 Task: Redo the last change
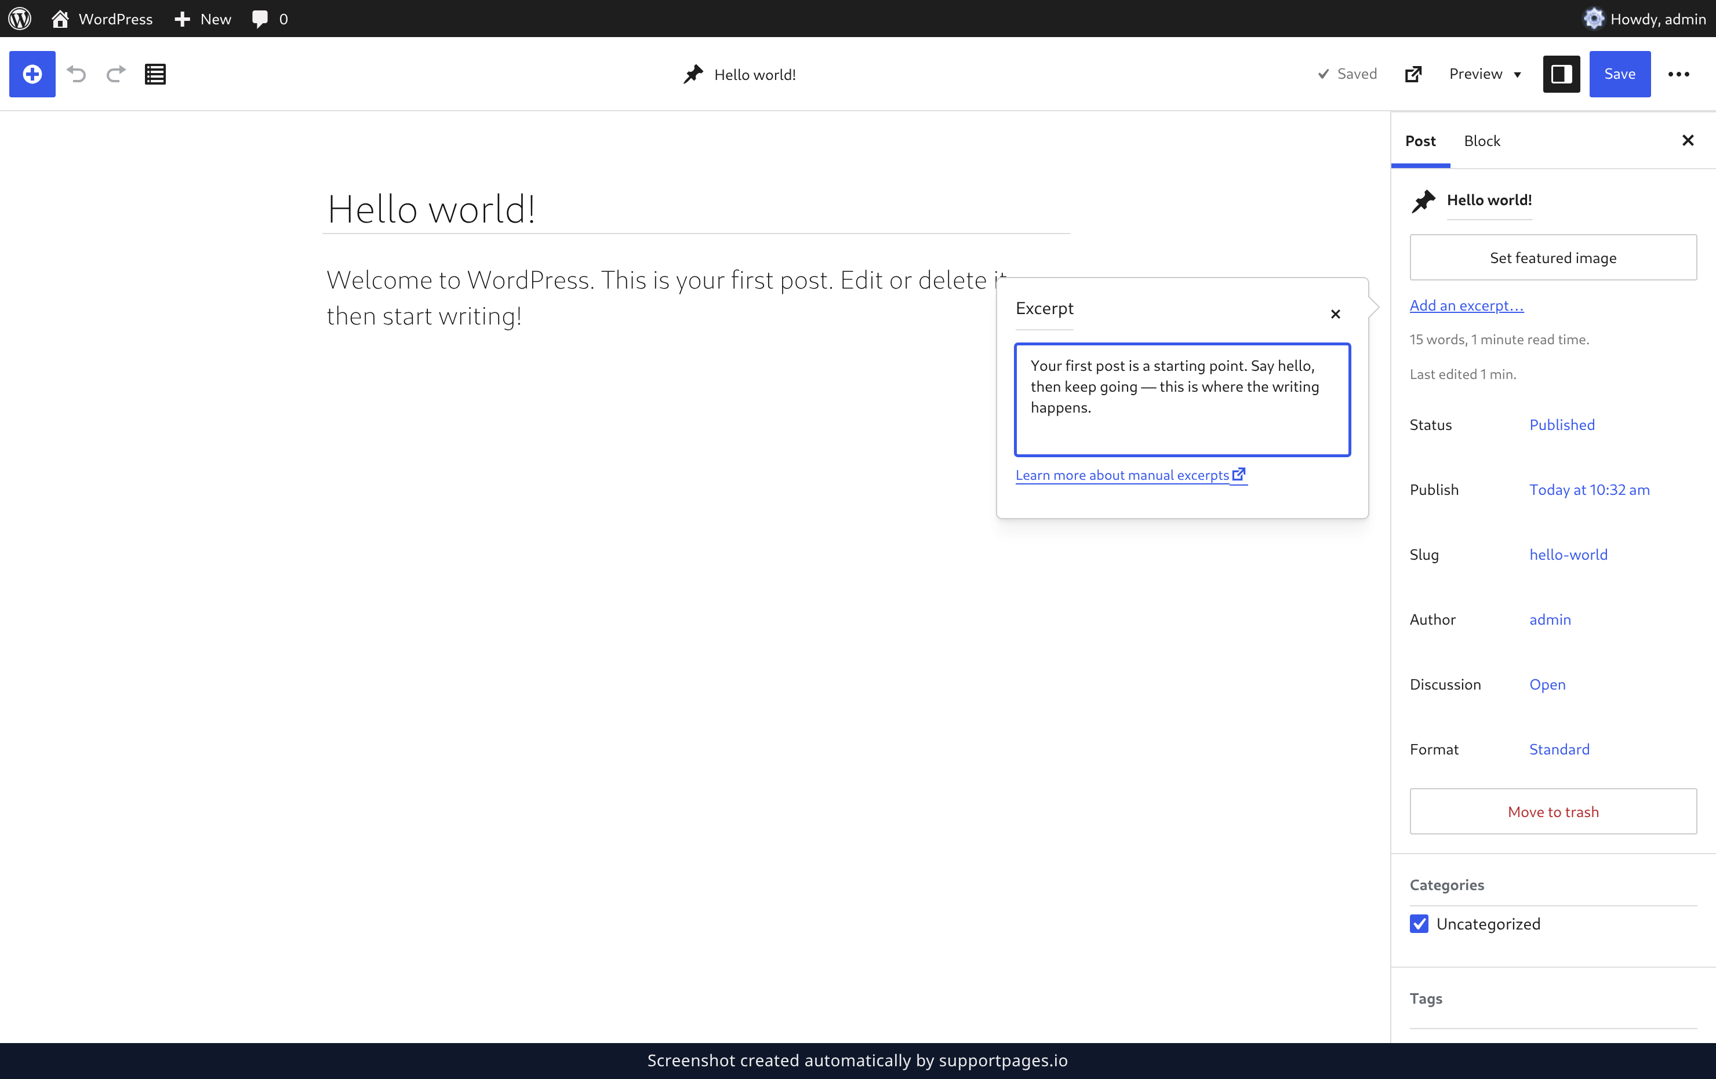click(115, 74)
